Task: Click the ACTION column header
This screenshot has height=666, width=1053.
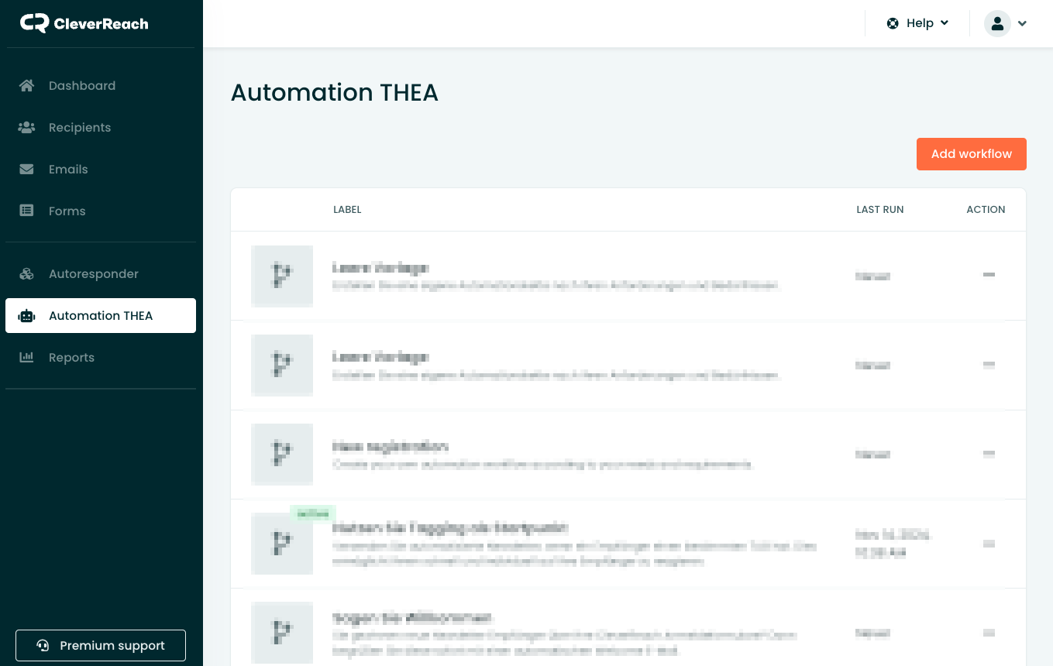Action: click(986, 210)
